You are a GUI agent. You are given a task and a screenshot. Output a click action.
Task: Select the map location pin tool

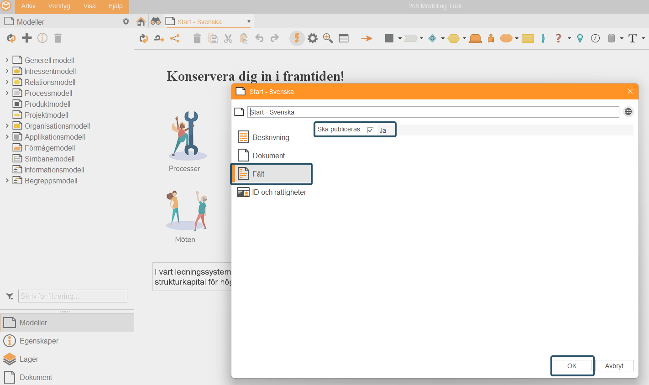point(580,39)
